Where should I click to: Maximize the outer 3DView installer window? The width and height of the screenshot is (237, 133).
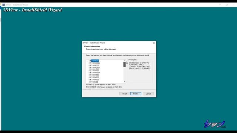coord(227,5)
